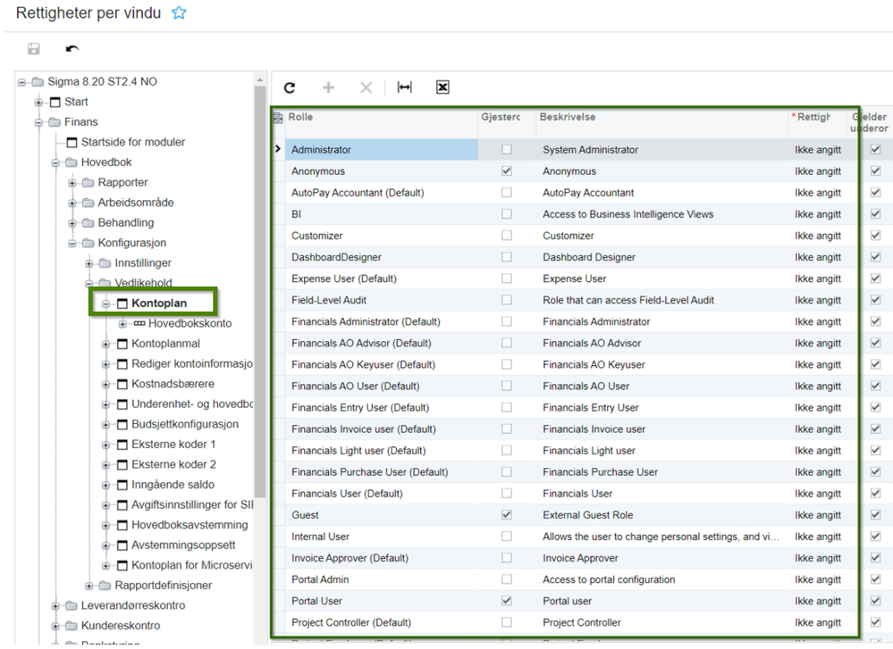Click the save disk icon
Viewport: 893px width, 649px height.
[34, 49]
